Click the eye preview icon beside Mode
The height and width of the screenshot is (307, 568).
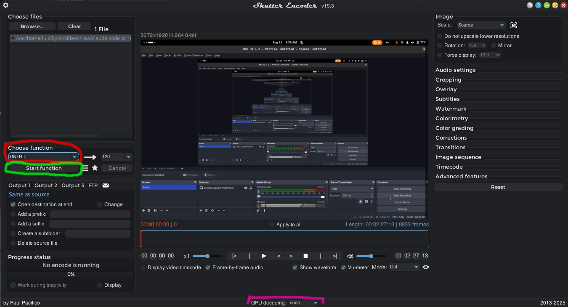(x=426, y=267)
